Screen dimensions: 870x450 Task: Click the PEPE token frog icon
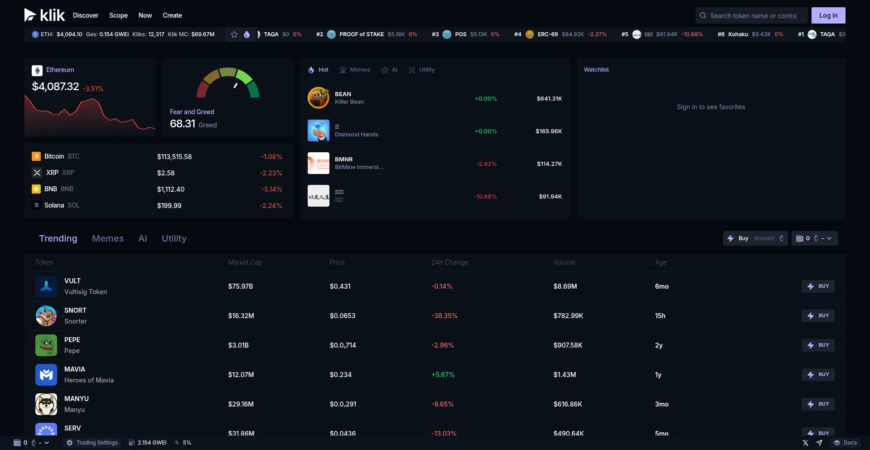(x=46, y=345)
